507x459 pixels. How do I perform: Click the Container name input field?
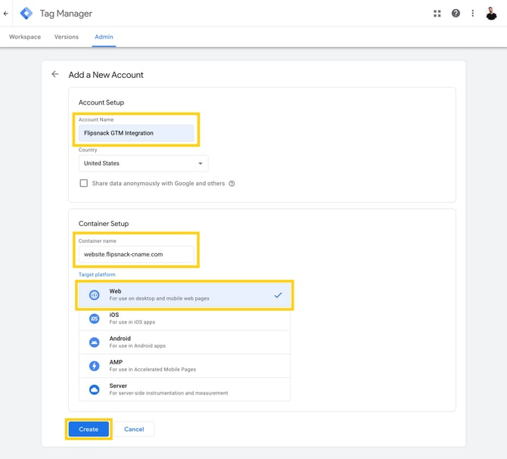point(136,255)
